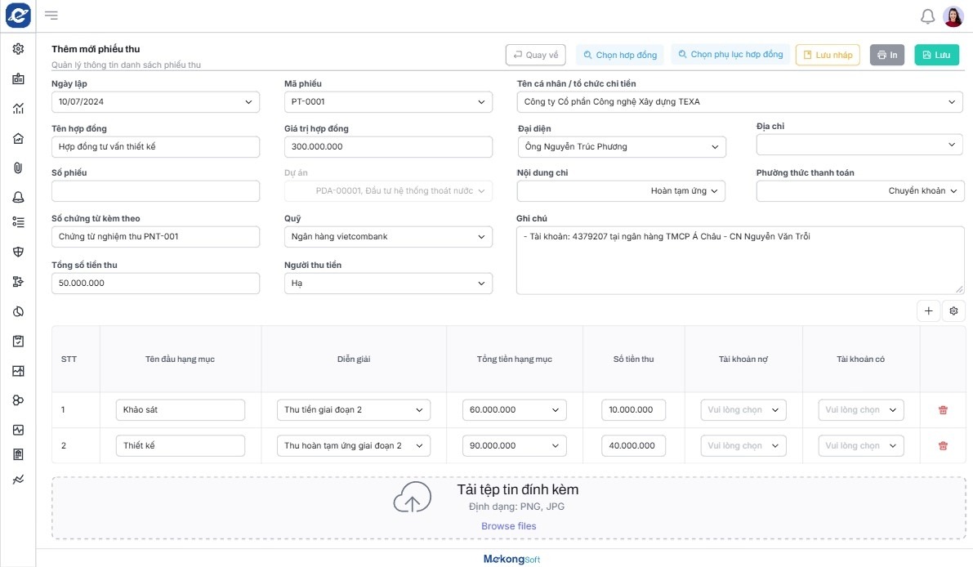Image resolution: width=973 pixels, height=567 pixels.
Task: Open table settings gear above the grid
Action: click(953, 310)
